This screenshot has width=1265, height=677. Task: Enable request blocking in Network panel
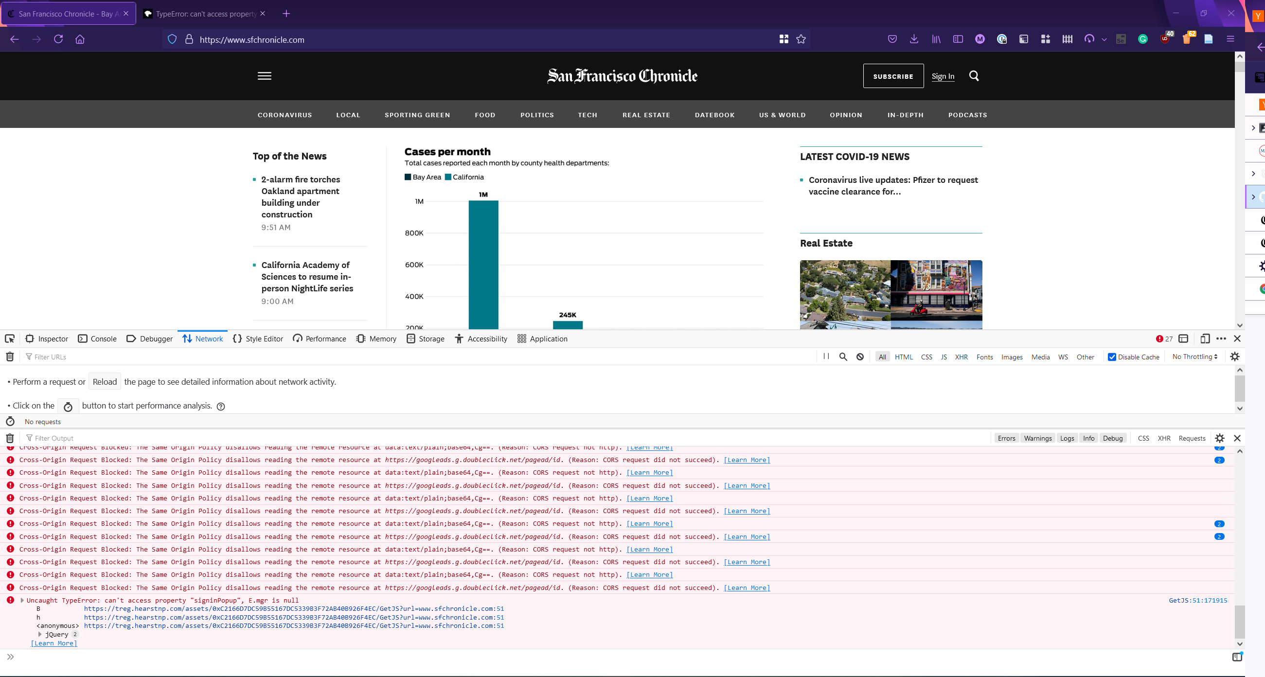coord(860,356)
